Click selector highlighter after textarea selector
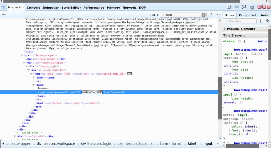Image resolution: width=271 pixels, height=148 pixels. point(241,58)
